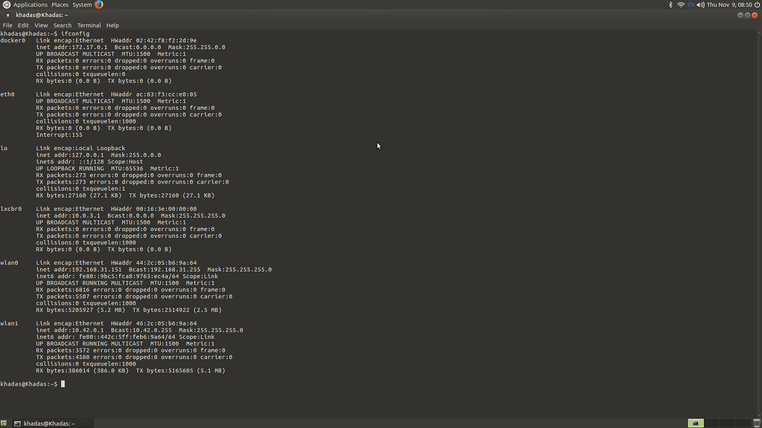Click the Bluetooth icon in the top panel
762x428 pixels.
670,4
